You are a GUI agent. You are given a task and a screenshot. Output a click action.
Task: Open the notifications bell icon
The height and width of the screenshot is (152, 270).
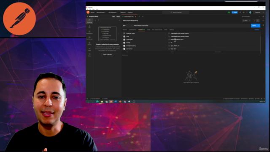click(x=247, y=12)
